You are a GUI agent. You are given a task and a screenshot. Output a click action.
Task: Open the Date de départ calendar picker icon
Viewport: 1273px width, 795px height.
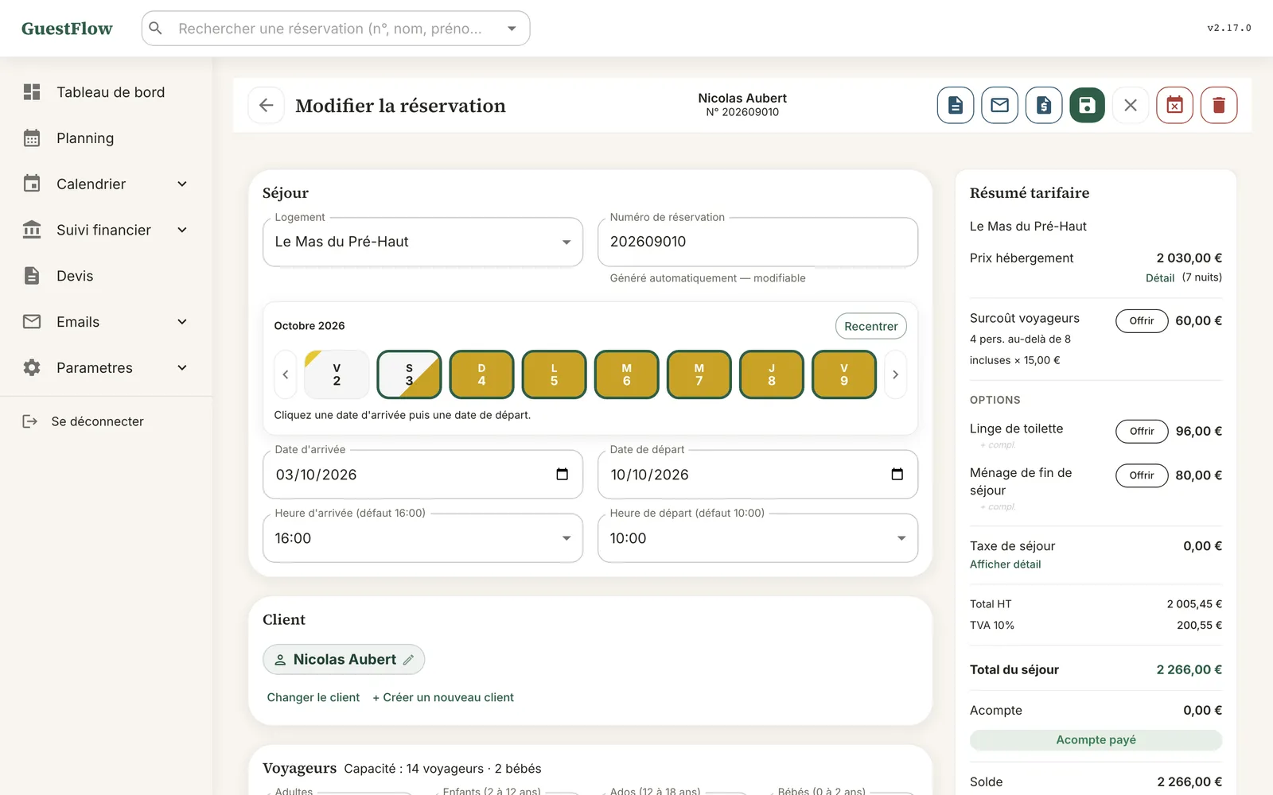(897, 475)
